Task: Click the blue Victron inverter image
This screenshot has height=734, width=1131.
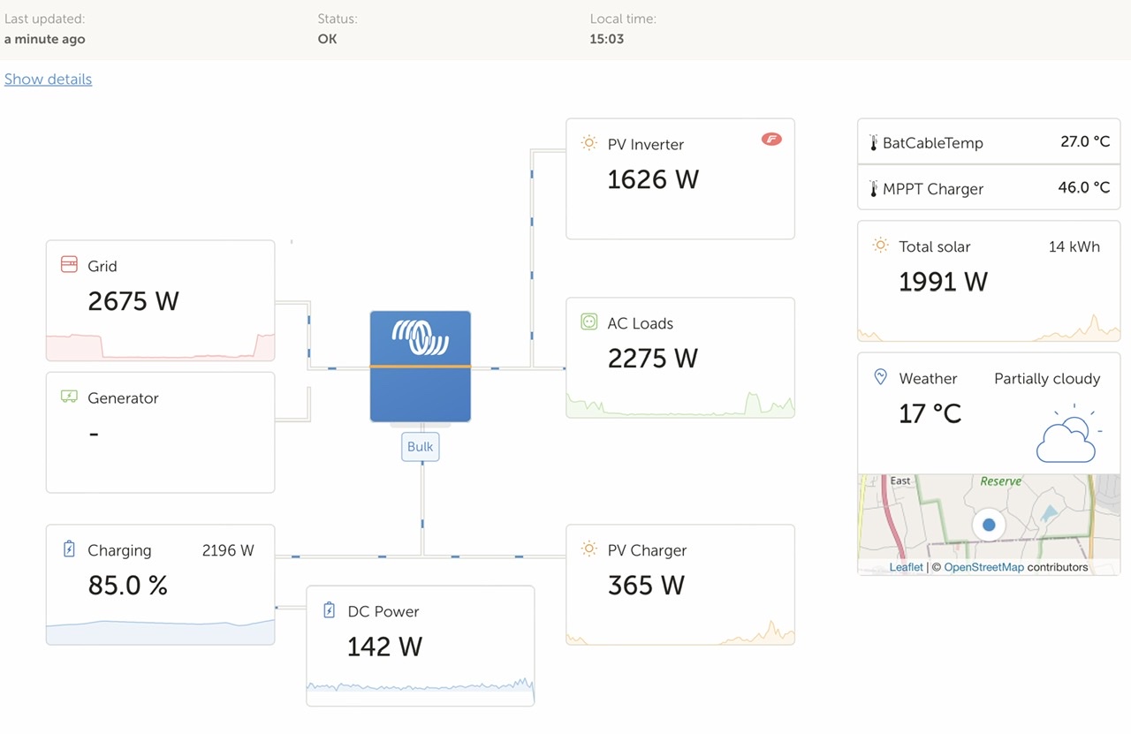Action: tap(421, 367)
